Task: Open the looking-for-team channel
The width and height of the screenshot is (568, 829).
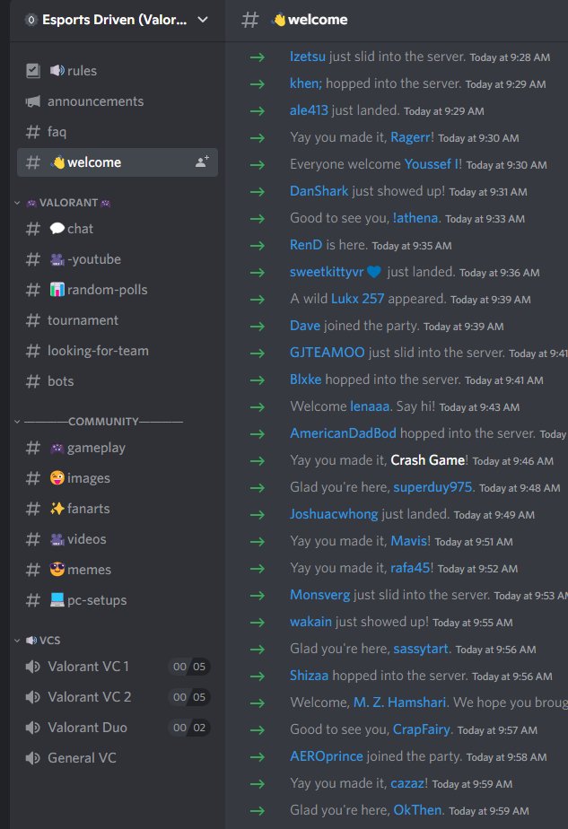Action: point(118,351)
